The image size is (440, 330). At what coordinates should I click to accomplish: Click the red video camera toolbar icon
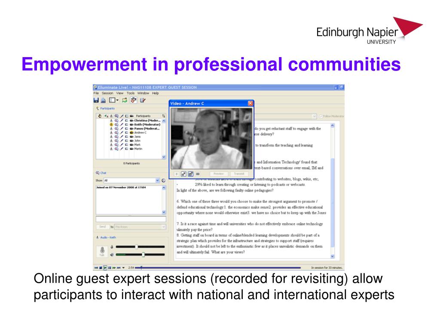click(134, 100)
